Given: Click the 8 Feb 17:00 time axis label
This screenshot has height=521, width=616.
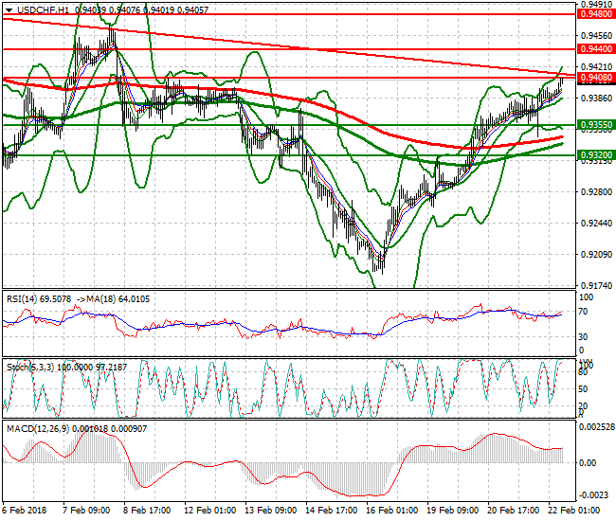Looking at the screenshot, I should pos(147,511).
